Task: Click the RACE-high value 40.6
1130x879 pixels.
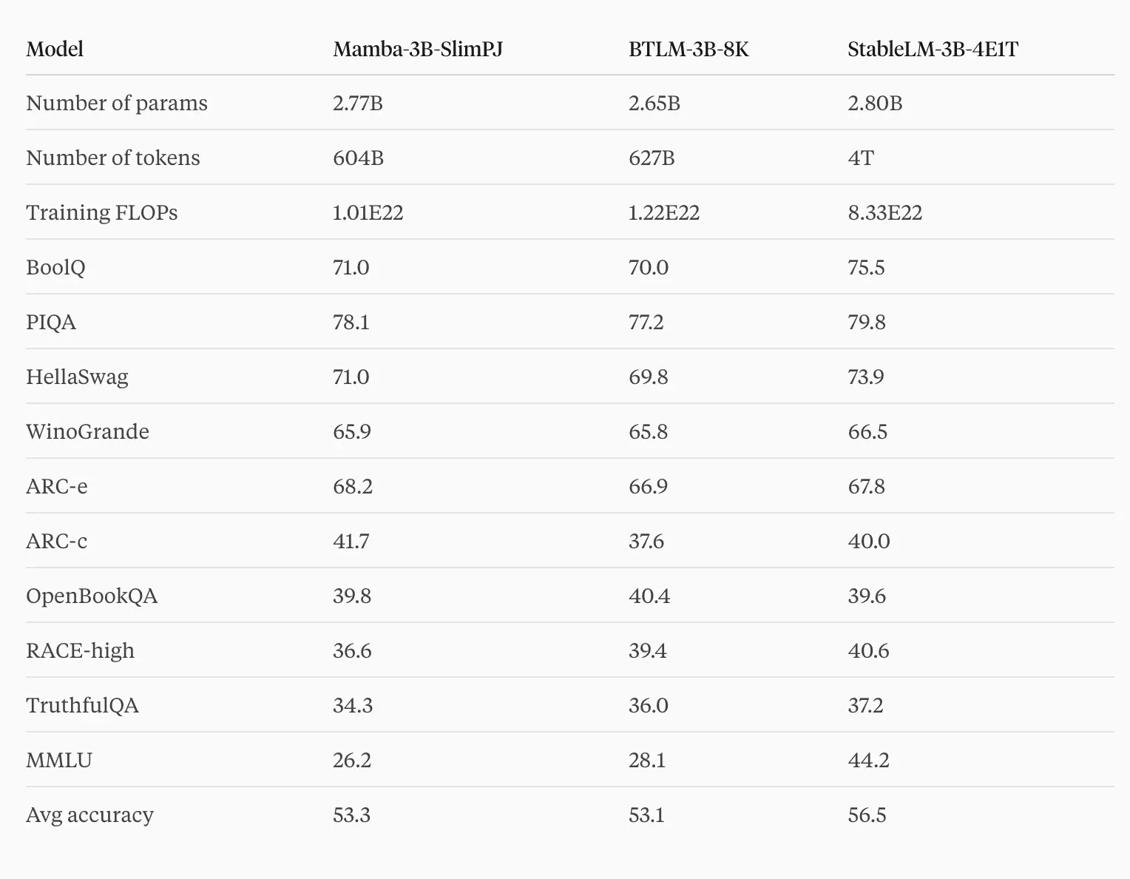Action: pos(868,651)
